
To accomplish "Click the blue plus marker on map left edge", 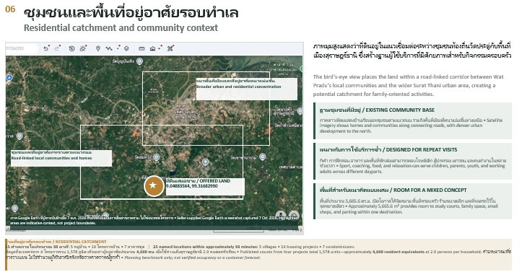I will click(9, 78).
